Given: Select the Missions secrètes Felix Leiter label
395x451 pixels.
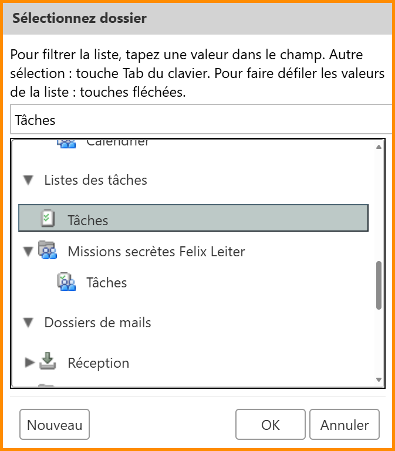Looking at the screenshot, I should [x=156, y=252].
